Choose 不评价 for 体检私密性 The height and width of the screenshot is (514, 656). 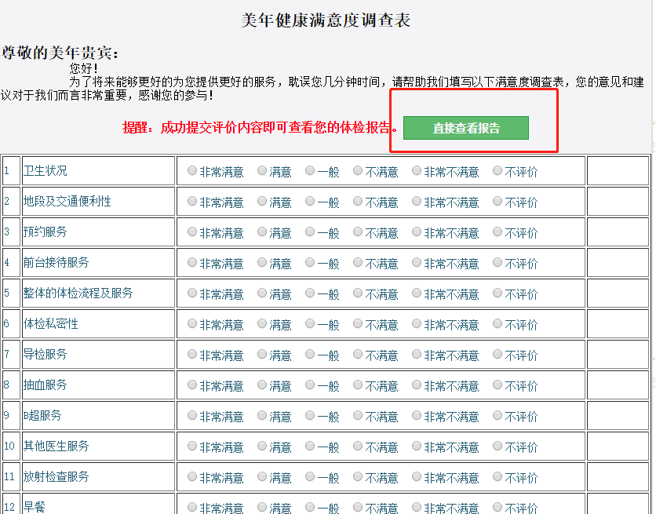point(495,323)
